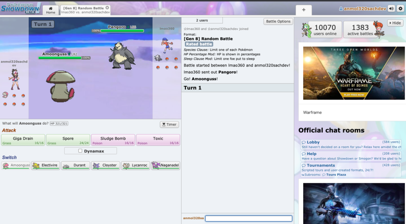The image size is (406, 224).
Task: Open the settings gear icon
Action: pyautogui.click(x=400, y=9)
